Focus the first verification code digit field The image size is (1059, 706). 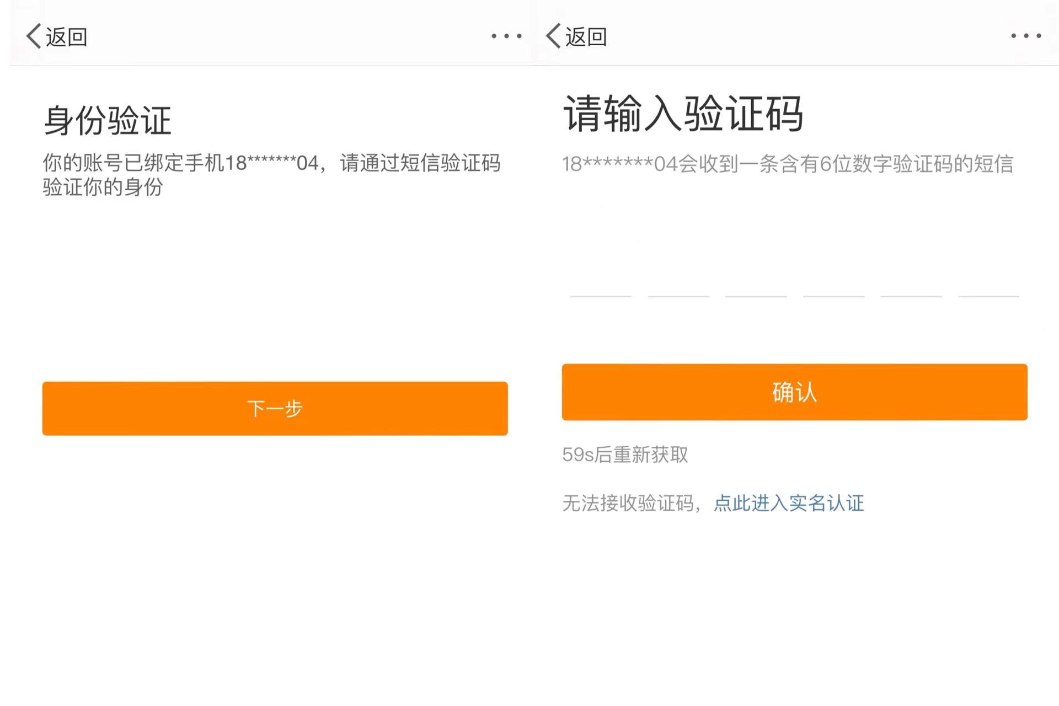click(x=600, y=279)
